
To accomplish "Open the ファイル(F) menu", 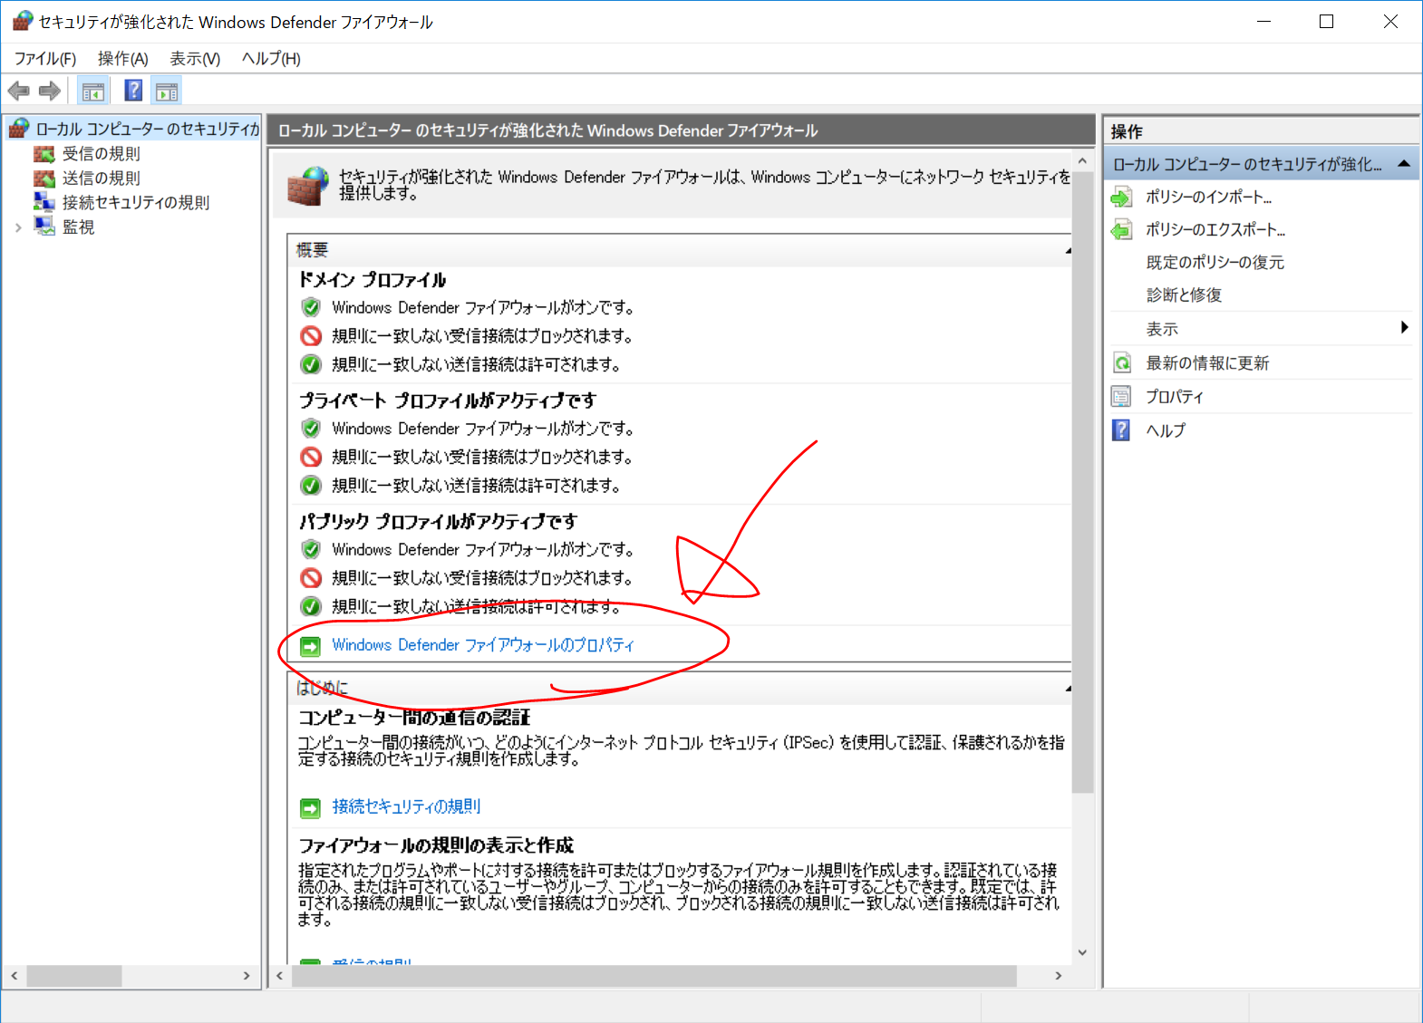I will (45, 59).
